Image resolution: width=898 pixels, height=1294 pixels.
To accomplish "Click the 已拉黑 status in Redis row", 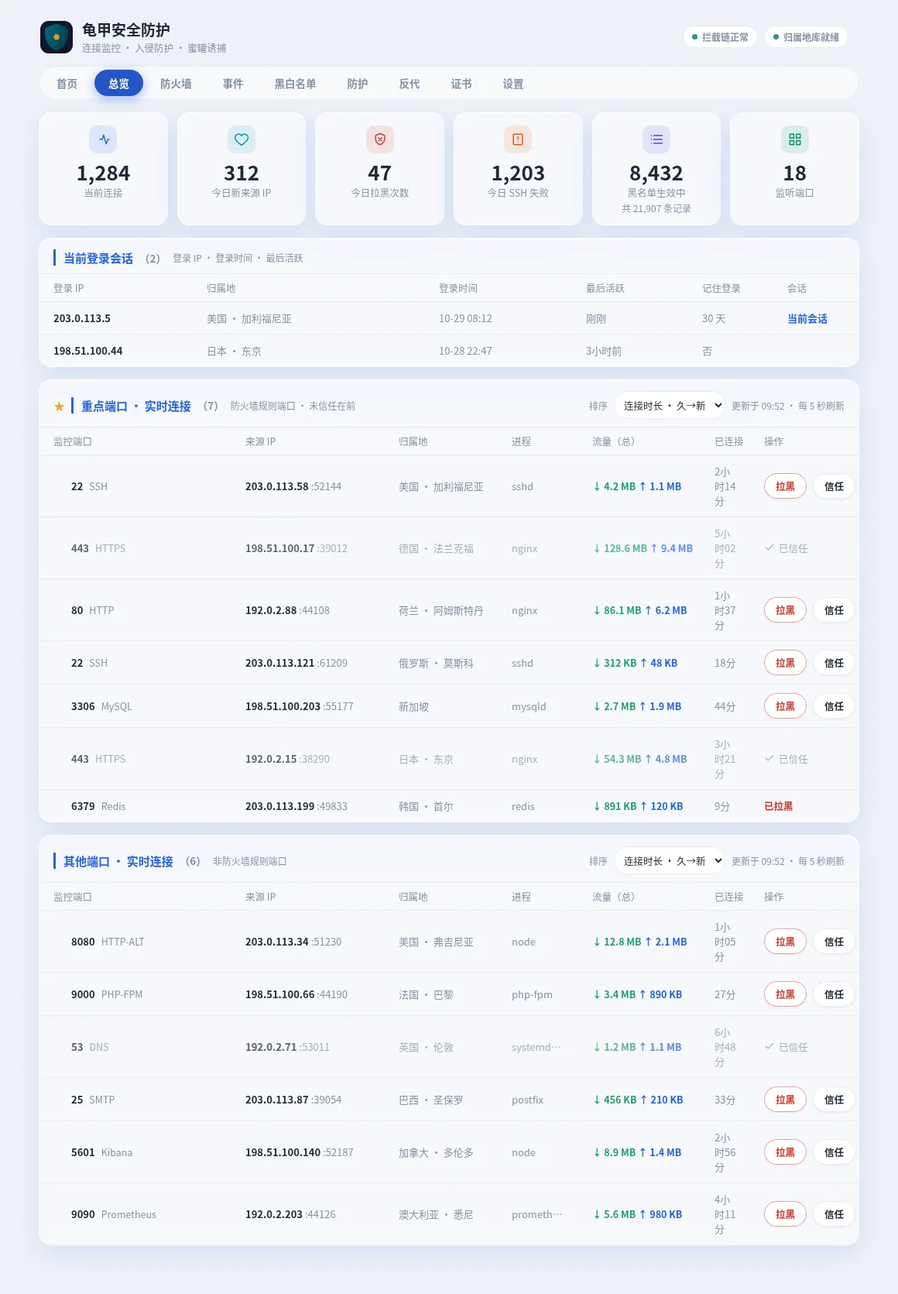I will click(x=778, y=806).
